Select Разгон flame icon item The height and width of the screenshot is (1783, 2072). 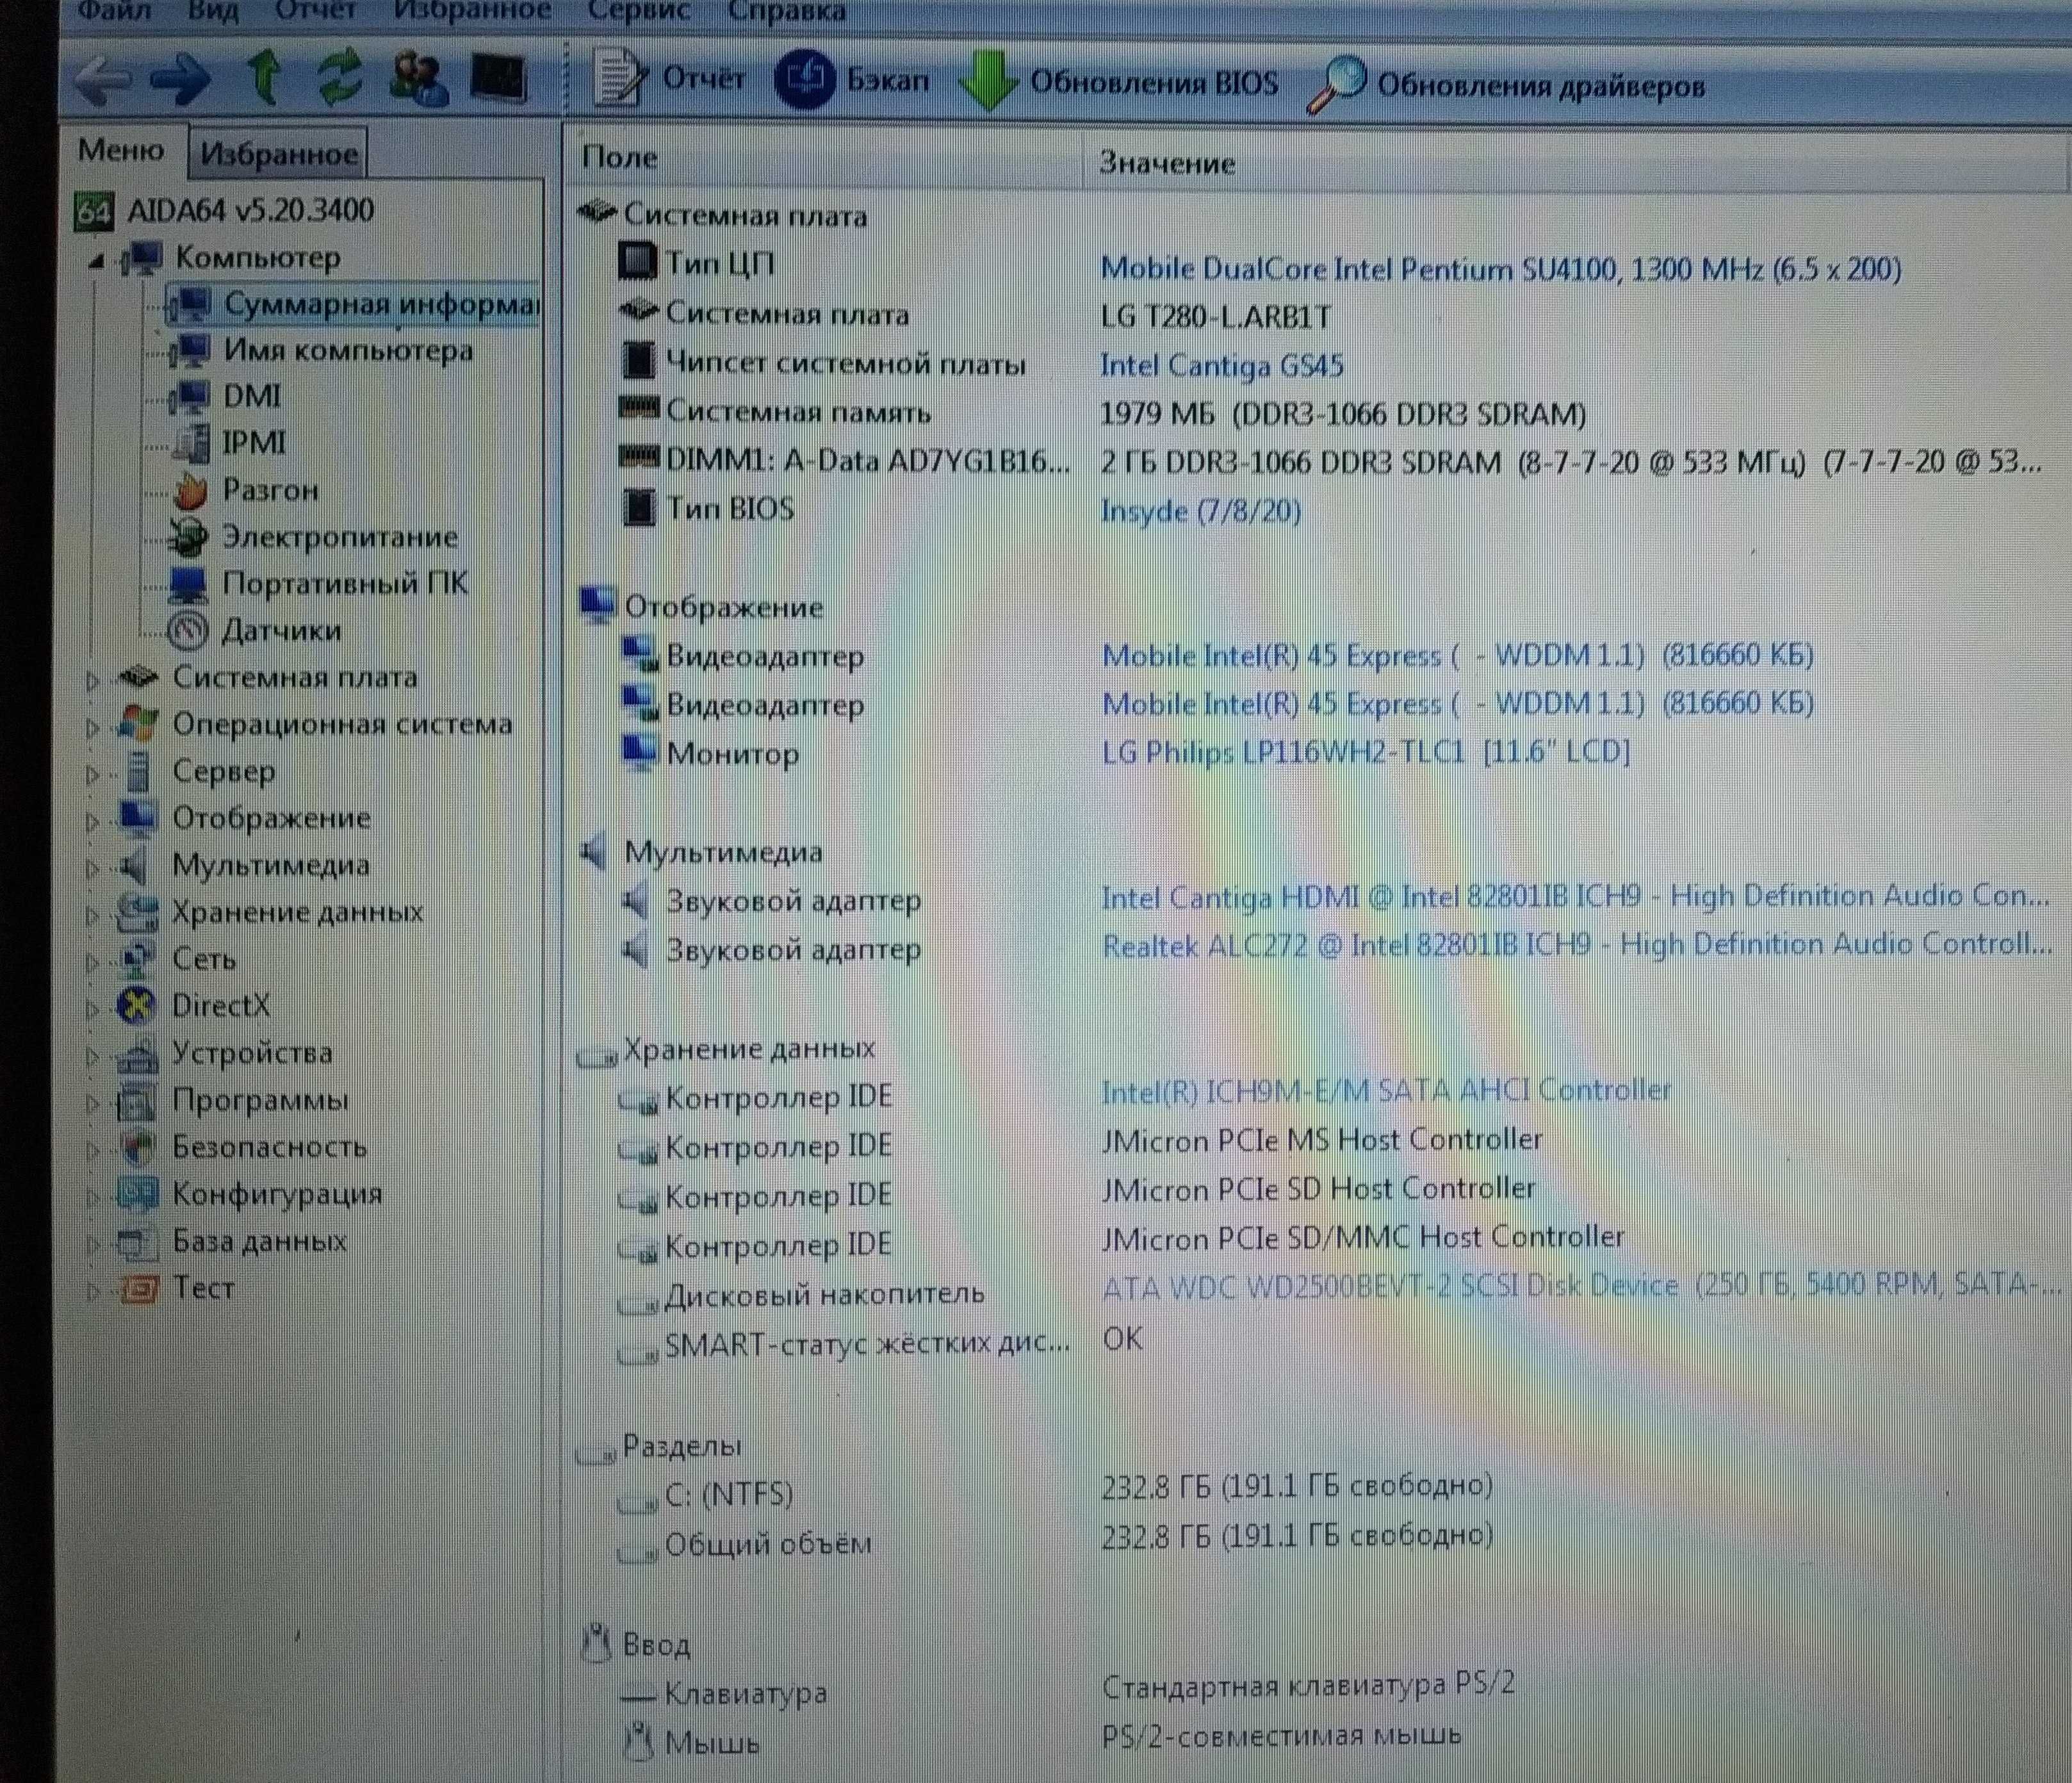click(190, 490)
